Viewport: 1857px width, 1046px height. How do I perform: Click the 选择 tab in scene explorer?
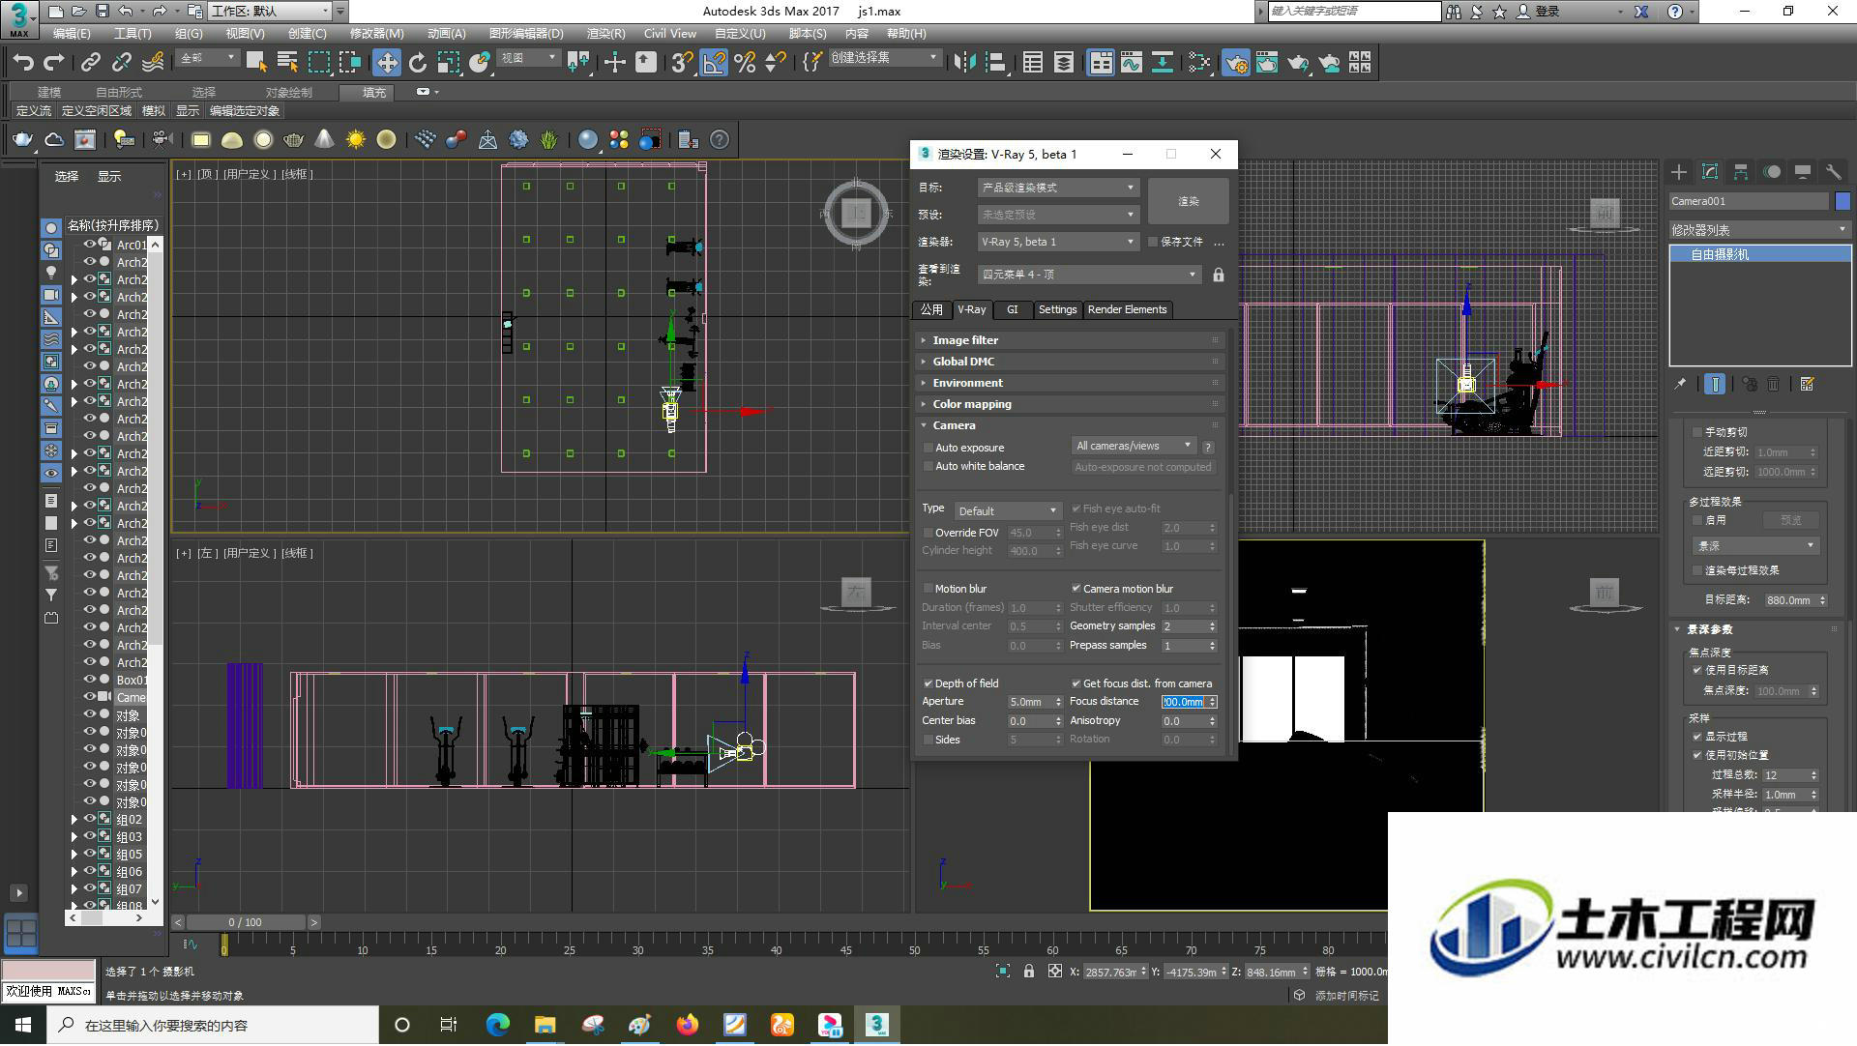pyautogui.click(x=67, y=177)
